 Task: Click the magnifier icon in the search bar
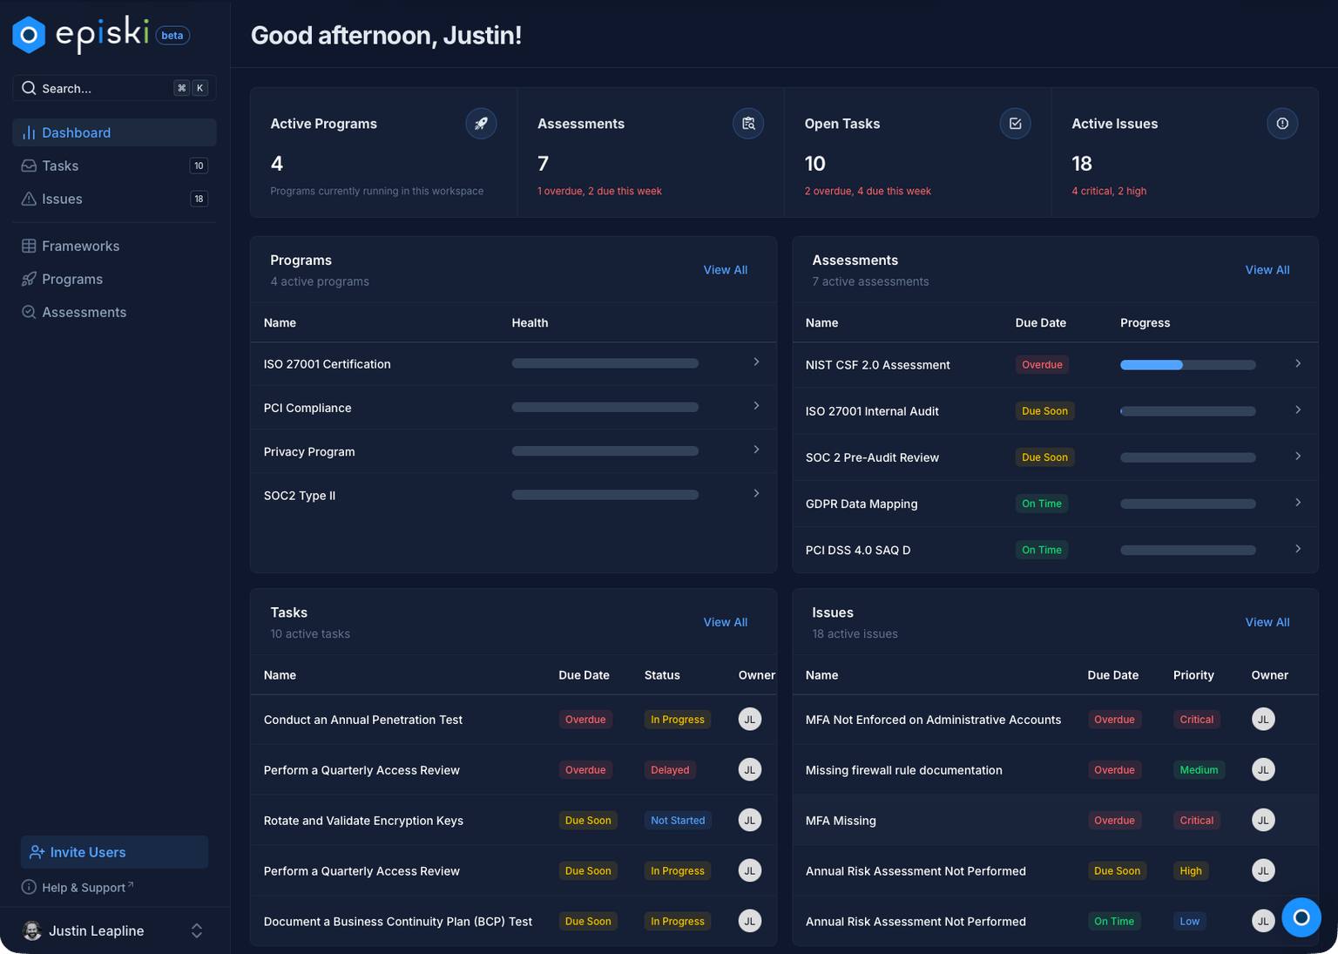pos(29,88)
